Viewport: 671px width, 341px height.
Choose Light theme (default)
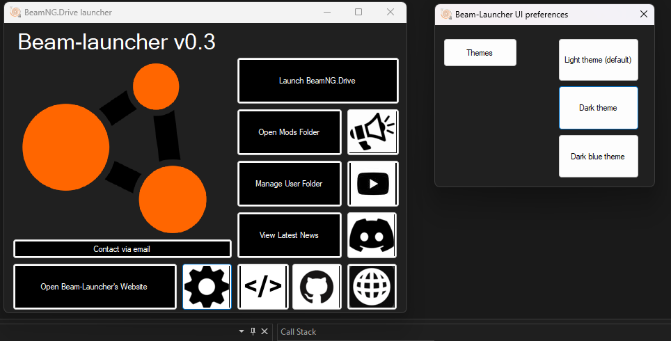pyautogui.click(x=598, y=59)
